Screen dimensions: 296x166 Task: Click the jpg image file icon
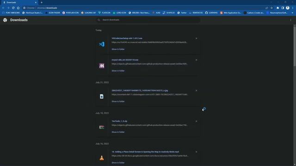click(102, 96)
